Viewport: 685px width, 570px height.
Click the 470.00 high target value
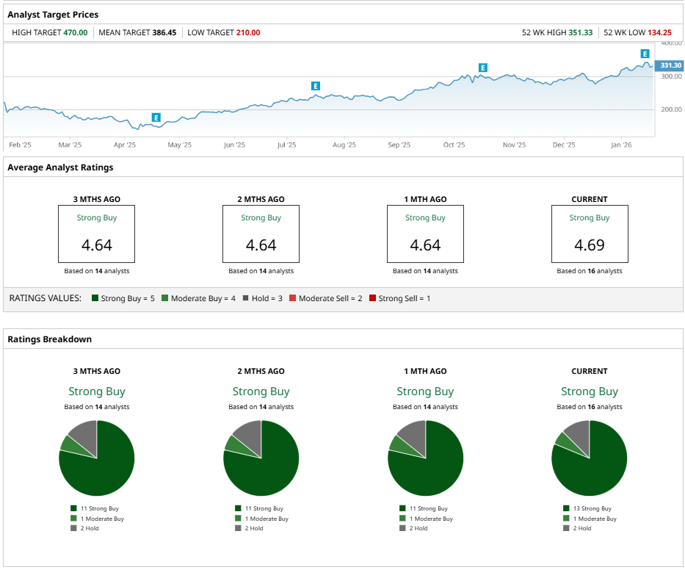click(75, 33)
